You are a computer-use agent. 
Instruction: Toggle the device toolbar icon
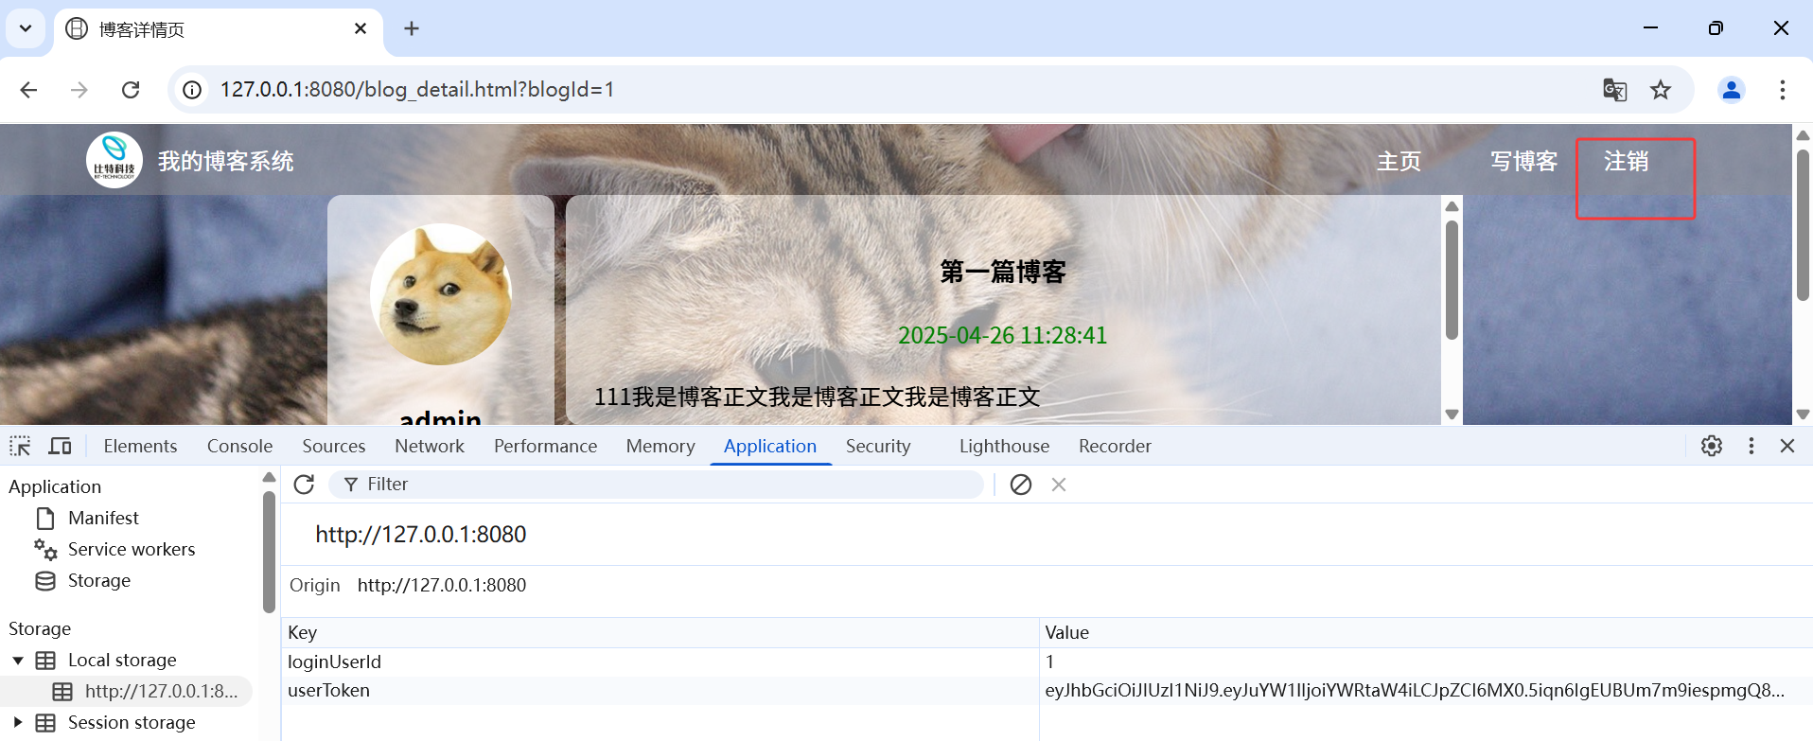[x=61, y=446]
